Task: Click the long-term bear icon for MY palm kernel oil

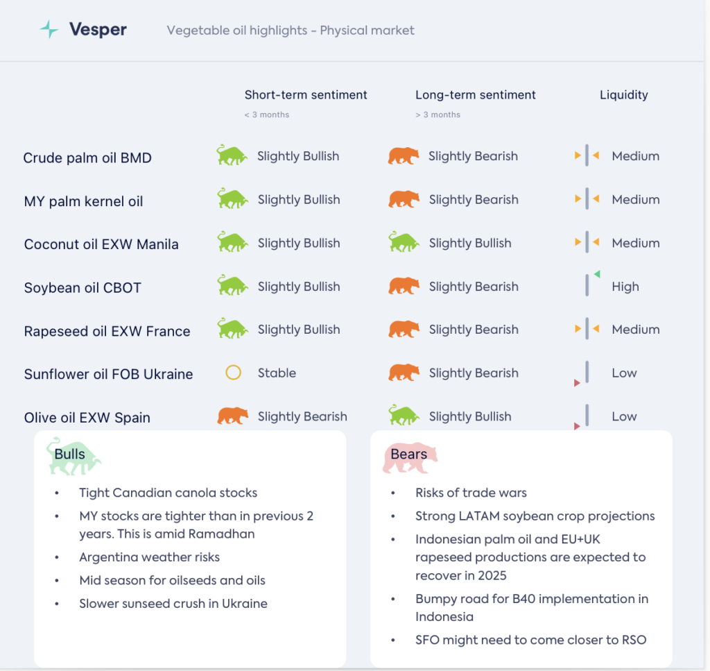Action: (x=404, y=199)
